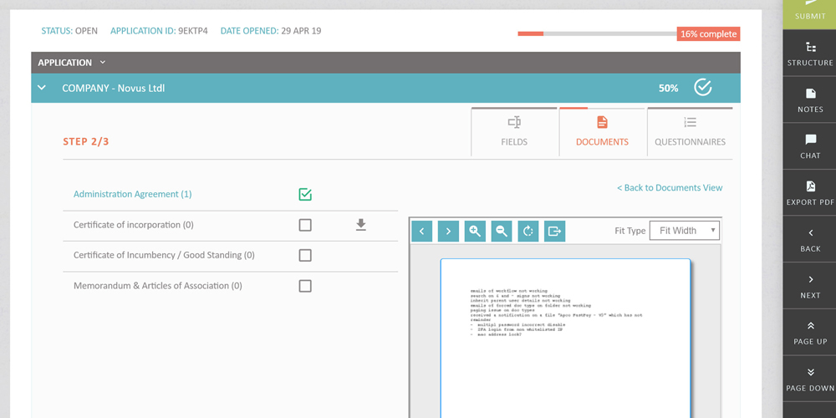
Task: Click Back to Documents View link
Action: click(x=670, y=187)
